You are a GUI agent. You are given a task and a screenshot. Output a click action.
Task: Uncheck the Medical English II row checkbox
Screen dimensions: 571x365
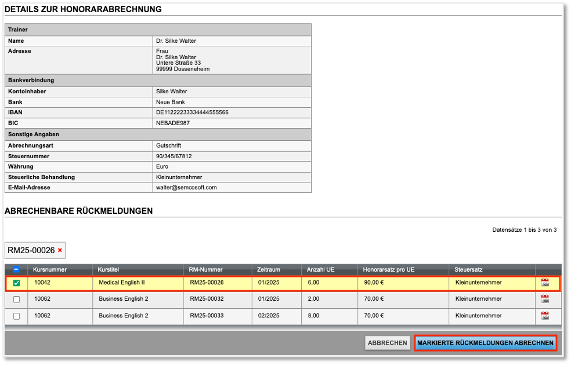[16, 283]
